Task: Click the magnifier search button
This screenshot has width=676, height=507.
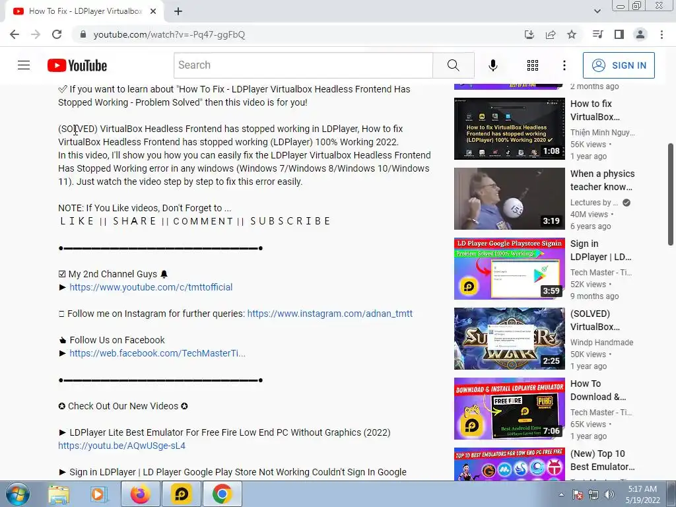Action: click(x=453, y=65)
